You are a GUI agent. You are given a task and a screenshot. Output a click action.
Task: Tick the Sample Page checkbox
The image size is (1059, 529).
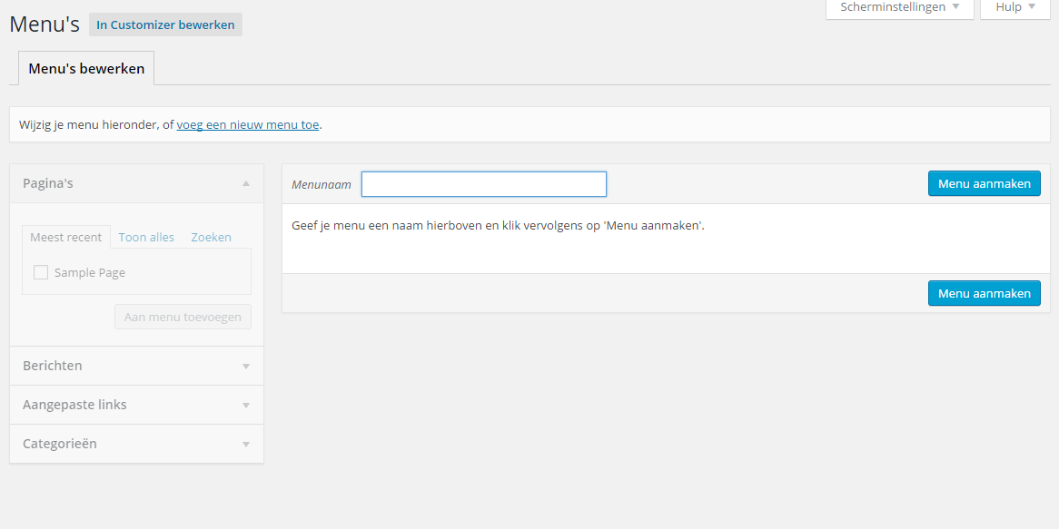click(x=41, y=272)
